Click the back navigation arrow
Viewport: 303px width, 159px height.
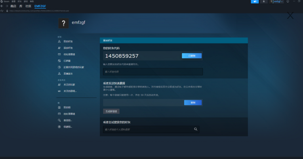pos(2,6)
